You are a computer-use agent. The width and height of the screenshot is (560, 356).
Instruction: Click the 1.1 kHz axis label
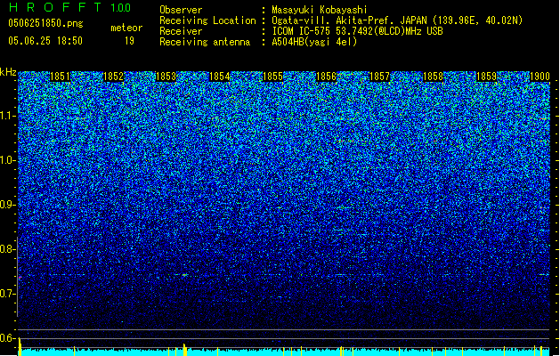coord(8,116)
